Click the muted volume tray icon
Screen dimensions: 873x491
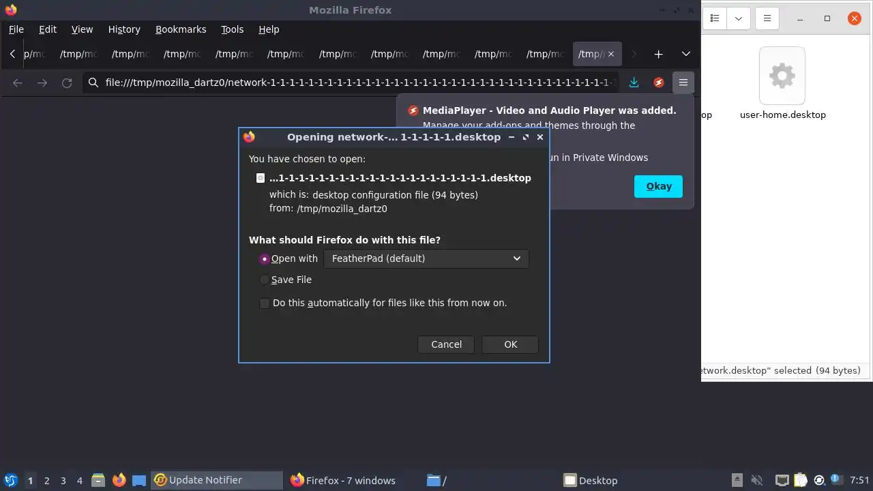756,480
